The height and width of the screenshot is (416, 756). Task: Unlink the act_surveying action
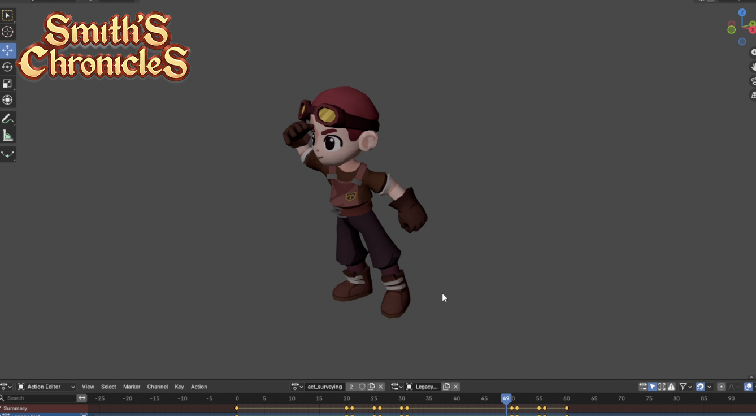coord(381,387)
